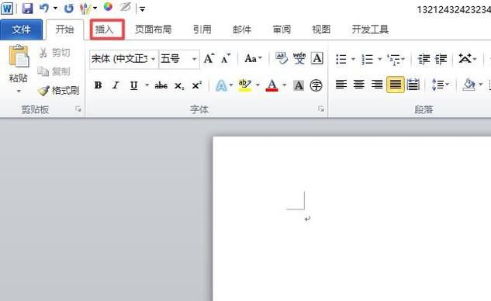Center align the text
The image size is (491, 301).
pos(359,85)
